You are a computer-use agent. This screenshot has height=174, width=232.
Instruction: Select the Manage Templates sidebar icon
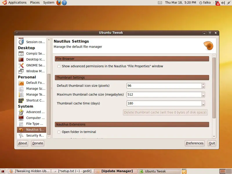point(21,95)
